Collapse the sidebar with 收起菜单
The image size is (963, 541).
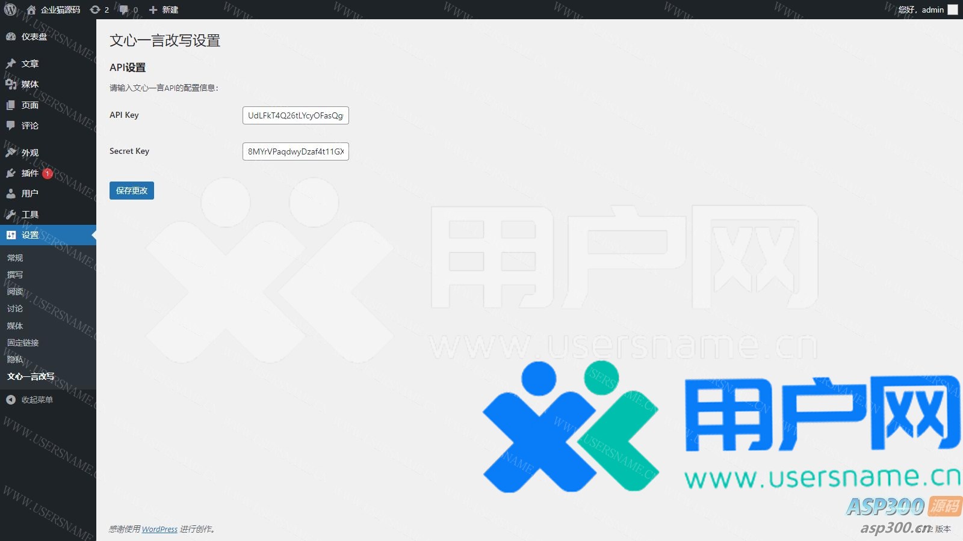pyautogui.click(x=37, y=400)
